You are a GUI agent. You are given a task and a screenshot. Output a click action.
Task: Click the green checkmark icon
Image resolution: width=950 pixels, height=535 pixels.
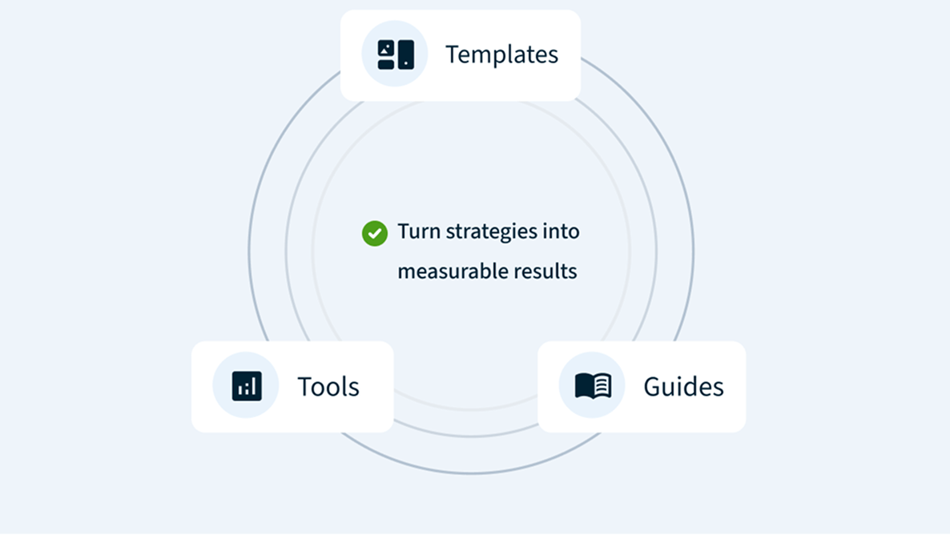click(x=375, y=233)
